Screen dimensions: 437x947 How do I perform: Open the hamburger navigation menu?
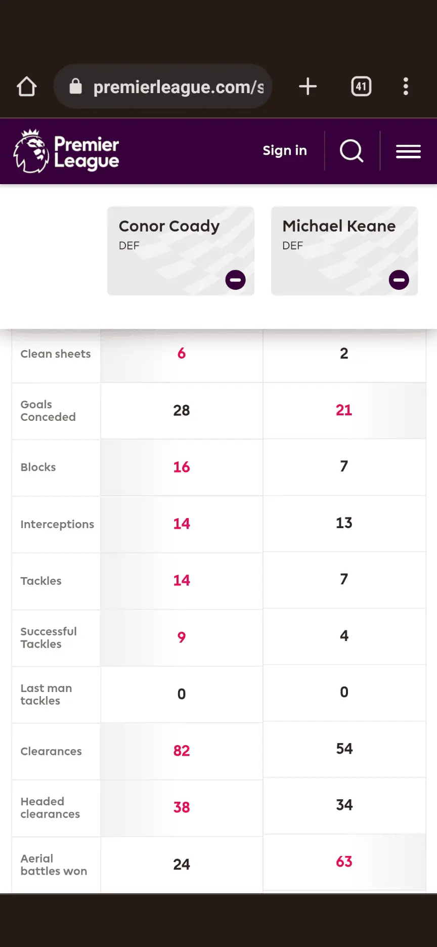point(408,151)
